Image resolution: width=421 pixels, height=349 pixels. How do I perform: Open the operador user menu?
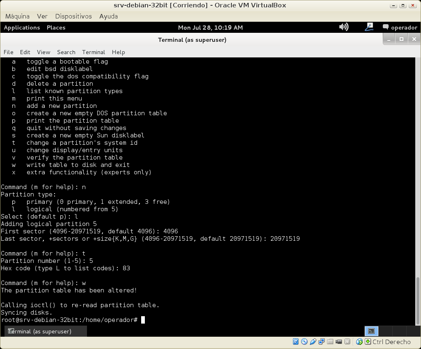[x=400, y=27]
